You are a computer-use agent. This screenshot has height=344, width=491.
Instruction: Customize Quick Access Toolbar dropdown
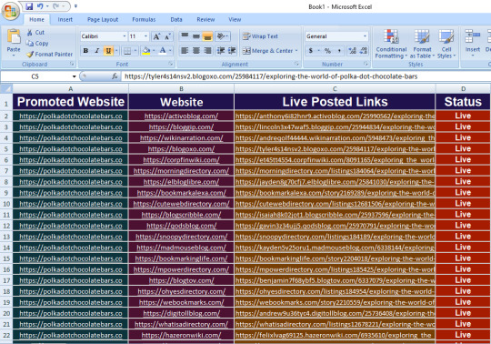click(75, 6)
